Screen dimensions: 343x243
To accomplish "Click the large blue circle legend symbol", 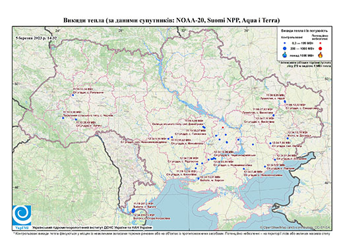I will coord(285,48).
